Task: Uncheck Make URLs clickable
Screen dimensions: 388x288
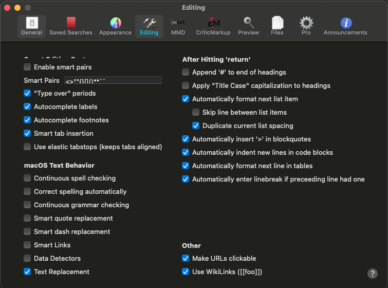Action: [x=186, y=259]
